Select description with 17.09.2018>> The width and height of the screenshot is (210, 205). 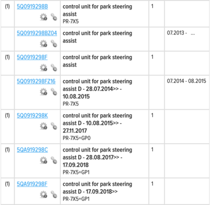click(98, 188)
